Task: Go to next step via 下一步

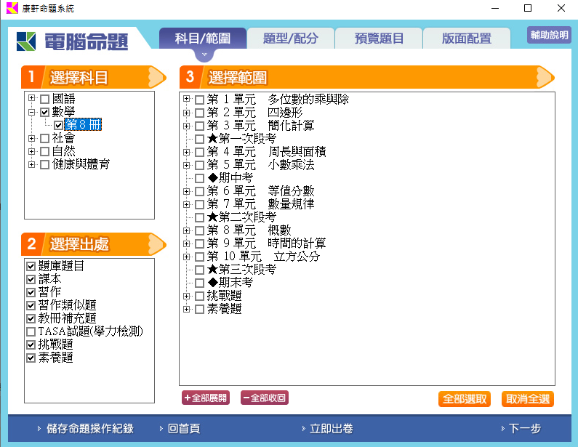Action: pos(523,429)
